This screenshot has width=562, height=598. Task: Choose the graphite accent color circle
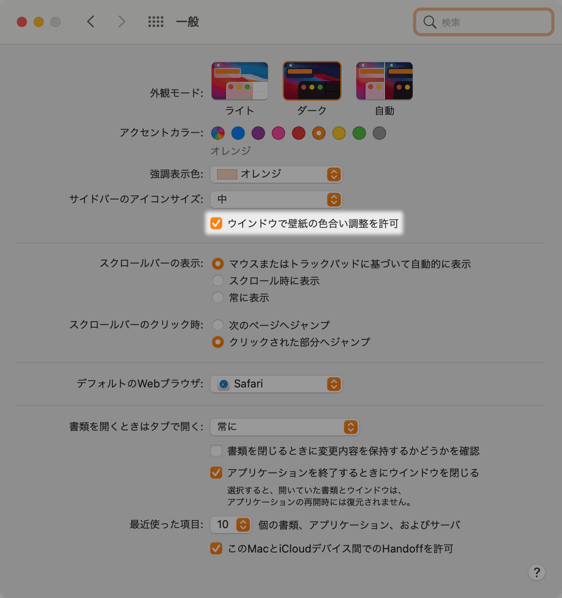click(379, 133)
